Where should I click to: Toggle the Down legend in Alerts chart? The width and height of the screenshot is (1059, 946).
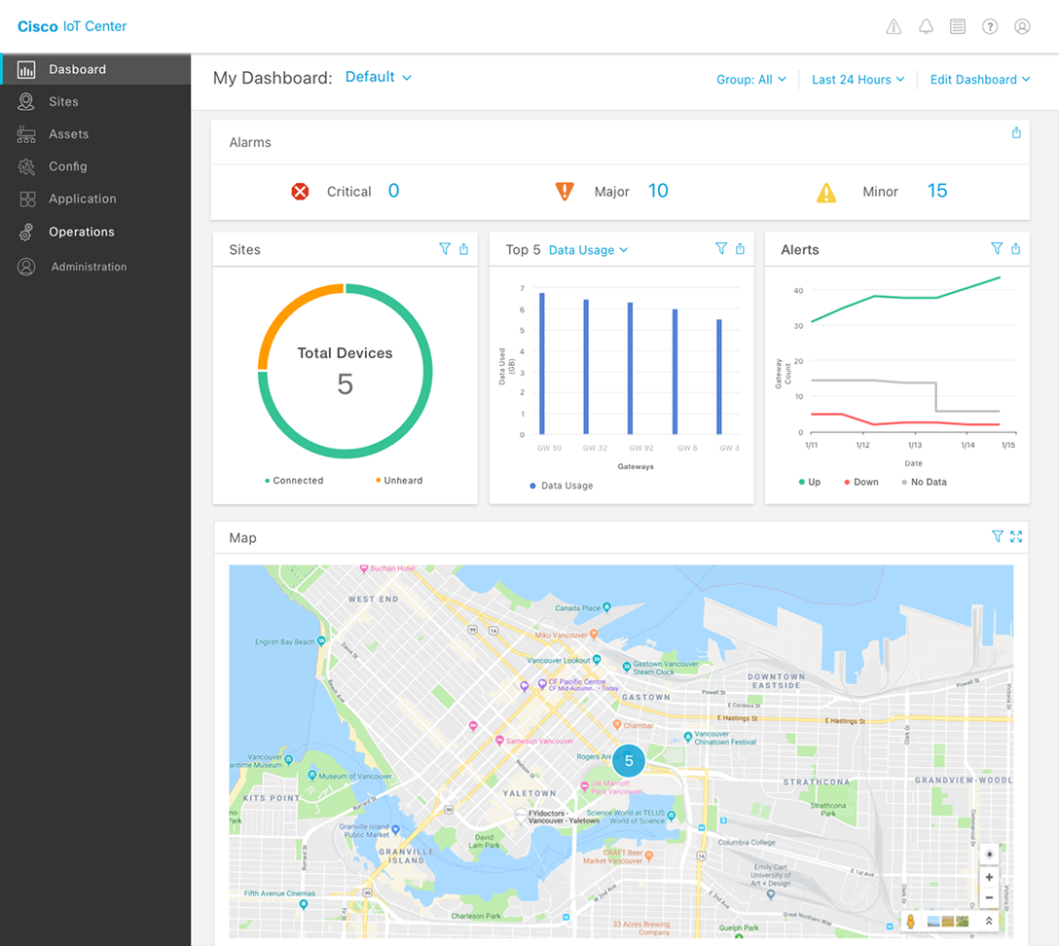860,482
